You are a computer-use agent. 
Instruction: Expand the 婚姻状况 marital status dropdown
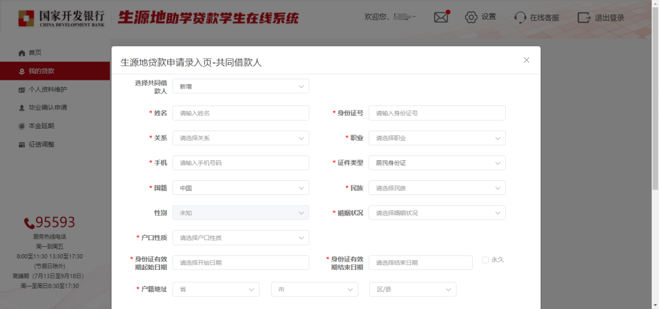coord(437,213)
